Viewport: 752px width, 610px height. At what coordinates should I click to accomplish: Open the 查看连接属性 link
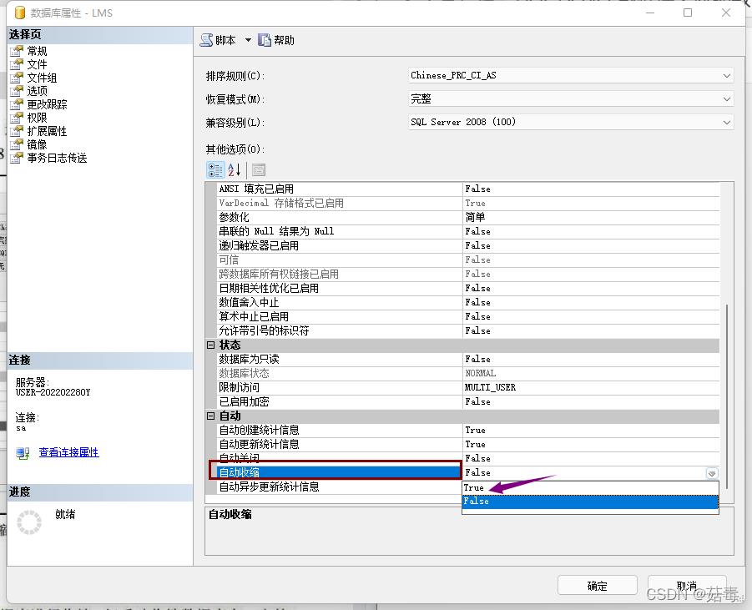pos(68,451)
